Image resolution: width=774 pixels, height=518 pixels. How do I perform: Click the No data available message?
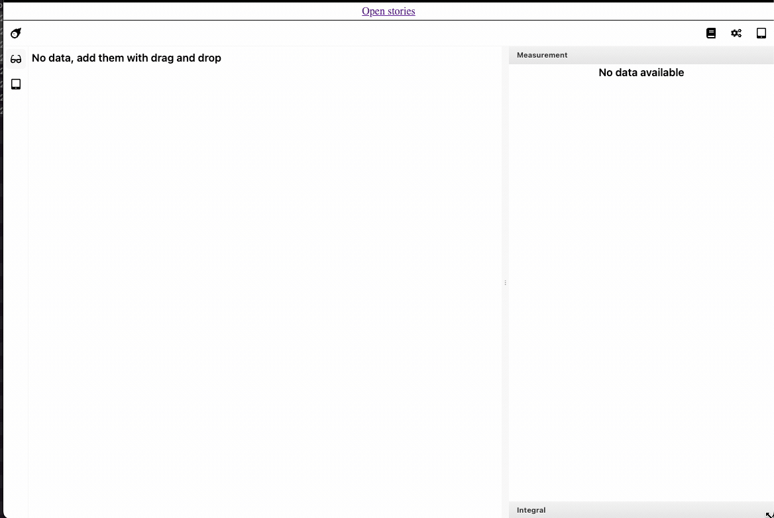pyautogui.click(x=641, y=73)
